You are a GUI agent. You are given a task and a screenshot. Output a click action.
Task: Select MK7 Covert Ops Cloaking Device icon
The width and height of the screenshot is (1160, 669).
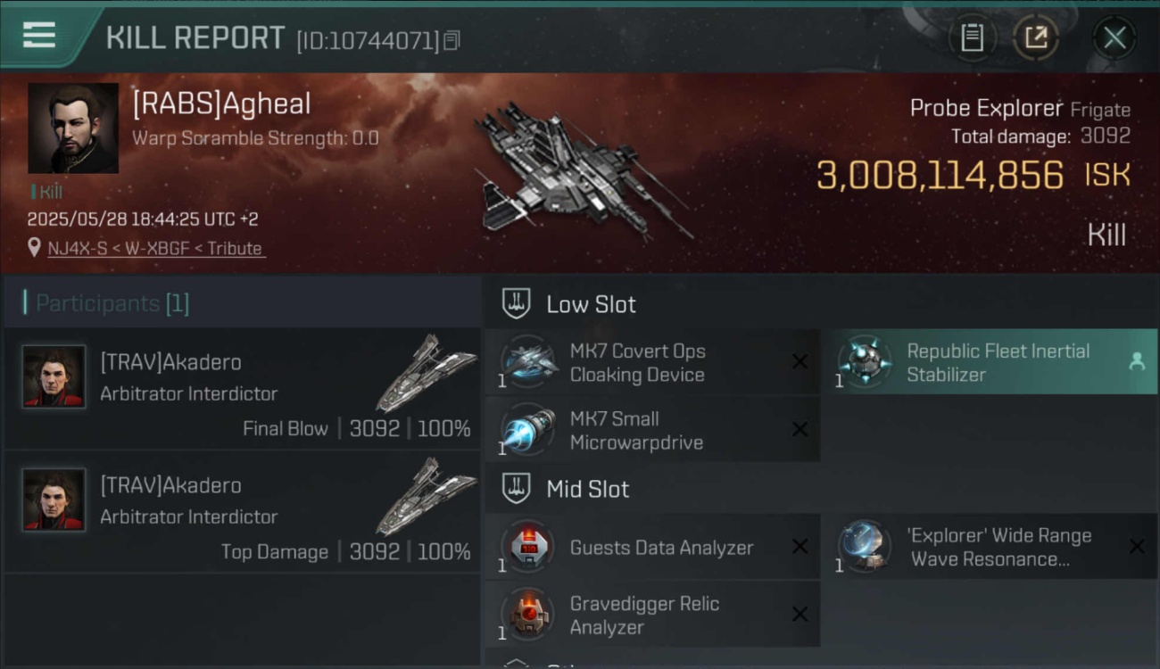[x=528, y=362]
